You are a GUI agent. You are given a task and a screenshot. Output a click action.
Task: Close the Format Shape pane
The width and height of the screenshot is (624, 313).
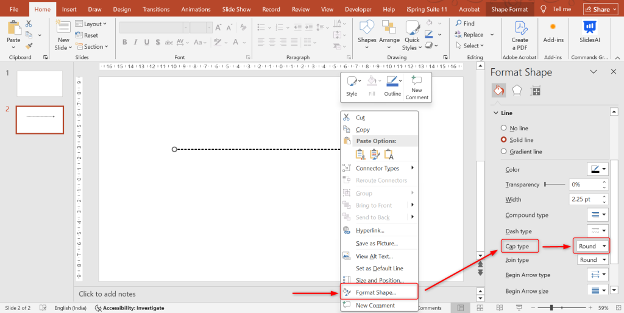[613, 72]
